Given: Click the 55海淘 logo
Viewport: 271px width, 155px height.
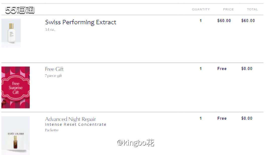Looking at the screenshot, I should click(x=20, y=10).
